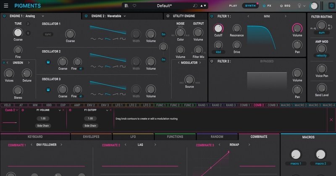The height and width of the screenshot is (176, 336).
Task: Enable Filter 2 power button
Action: click(x=212, y=61)
